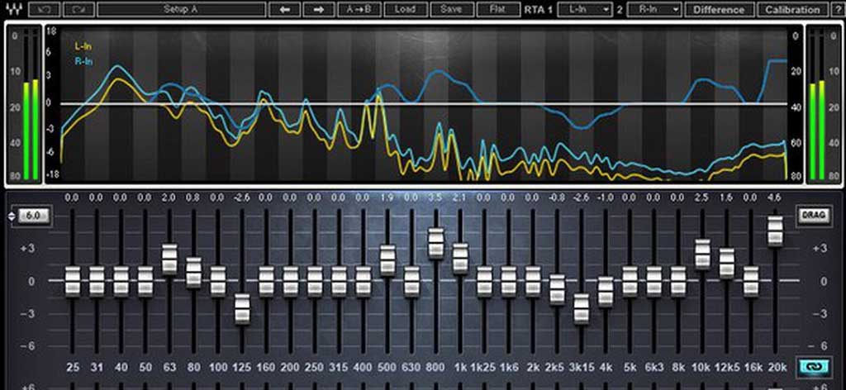Click the Save button

tap(451, 10)
